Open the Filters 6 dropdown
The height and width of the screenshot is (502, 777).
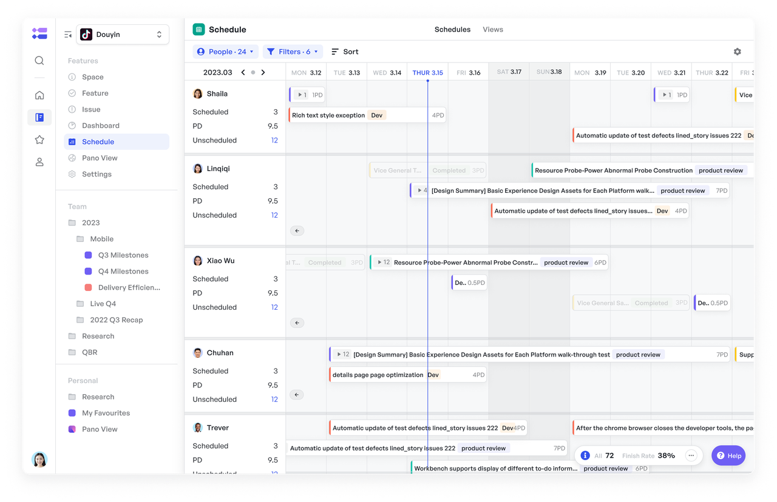293,52
